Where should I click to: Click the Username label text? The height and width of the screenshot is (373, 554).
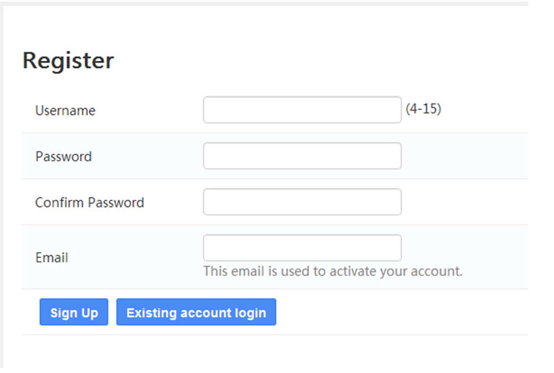(65, 111)
